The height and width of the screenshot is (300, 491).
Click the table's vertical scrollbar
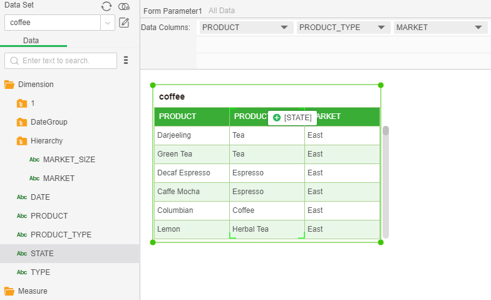[x=386, y=182]
